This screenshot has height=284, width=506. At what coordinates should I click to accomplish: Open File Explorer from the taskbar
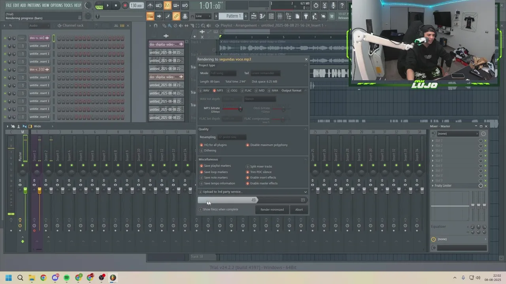click(x=32, y=278)
